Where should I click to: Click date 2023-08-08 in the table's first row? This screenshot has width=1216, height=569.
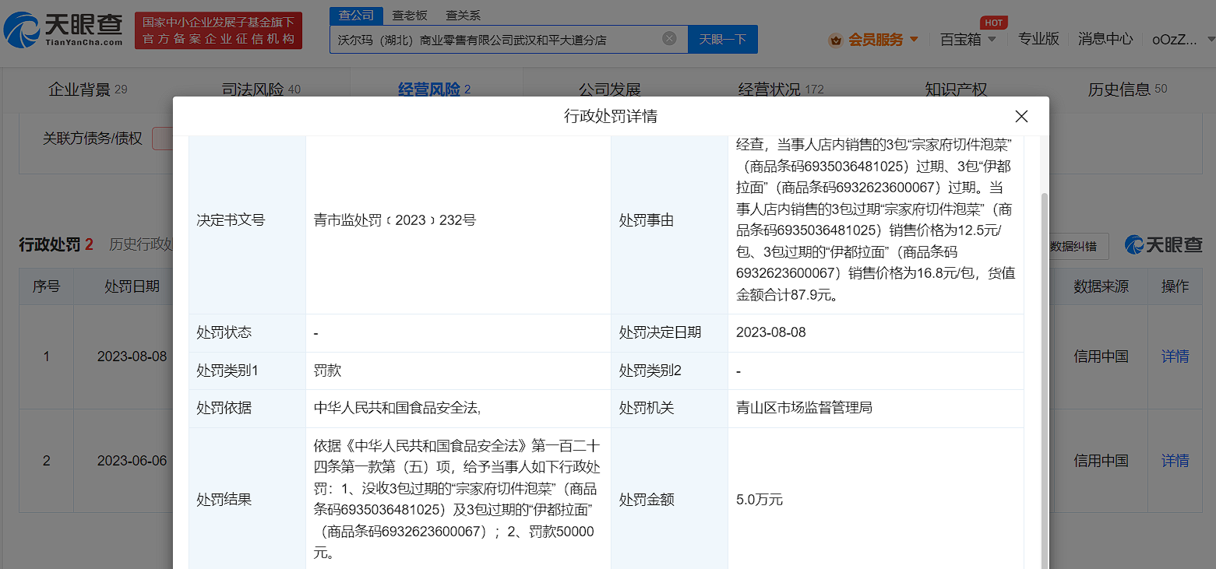point(132,357)
